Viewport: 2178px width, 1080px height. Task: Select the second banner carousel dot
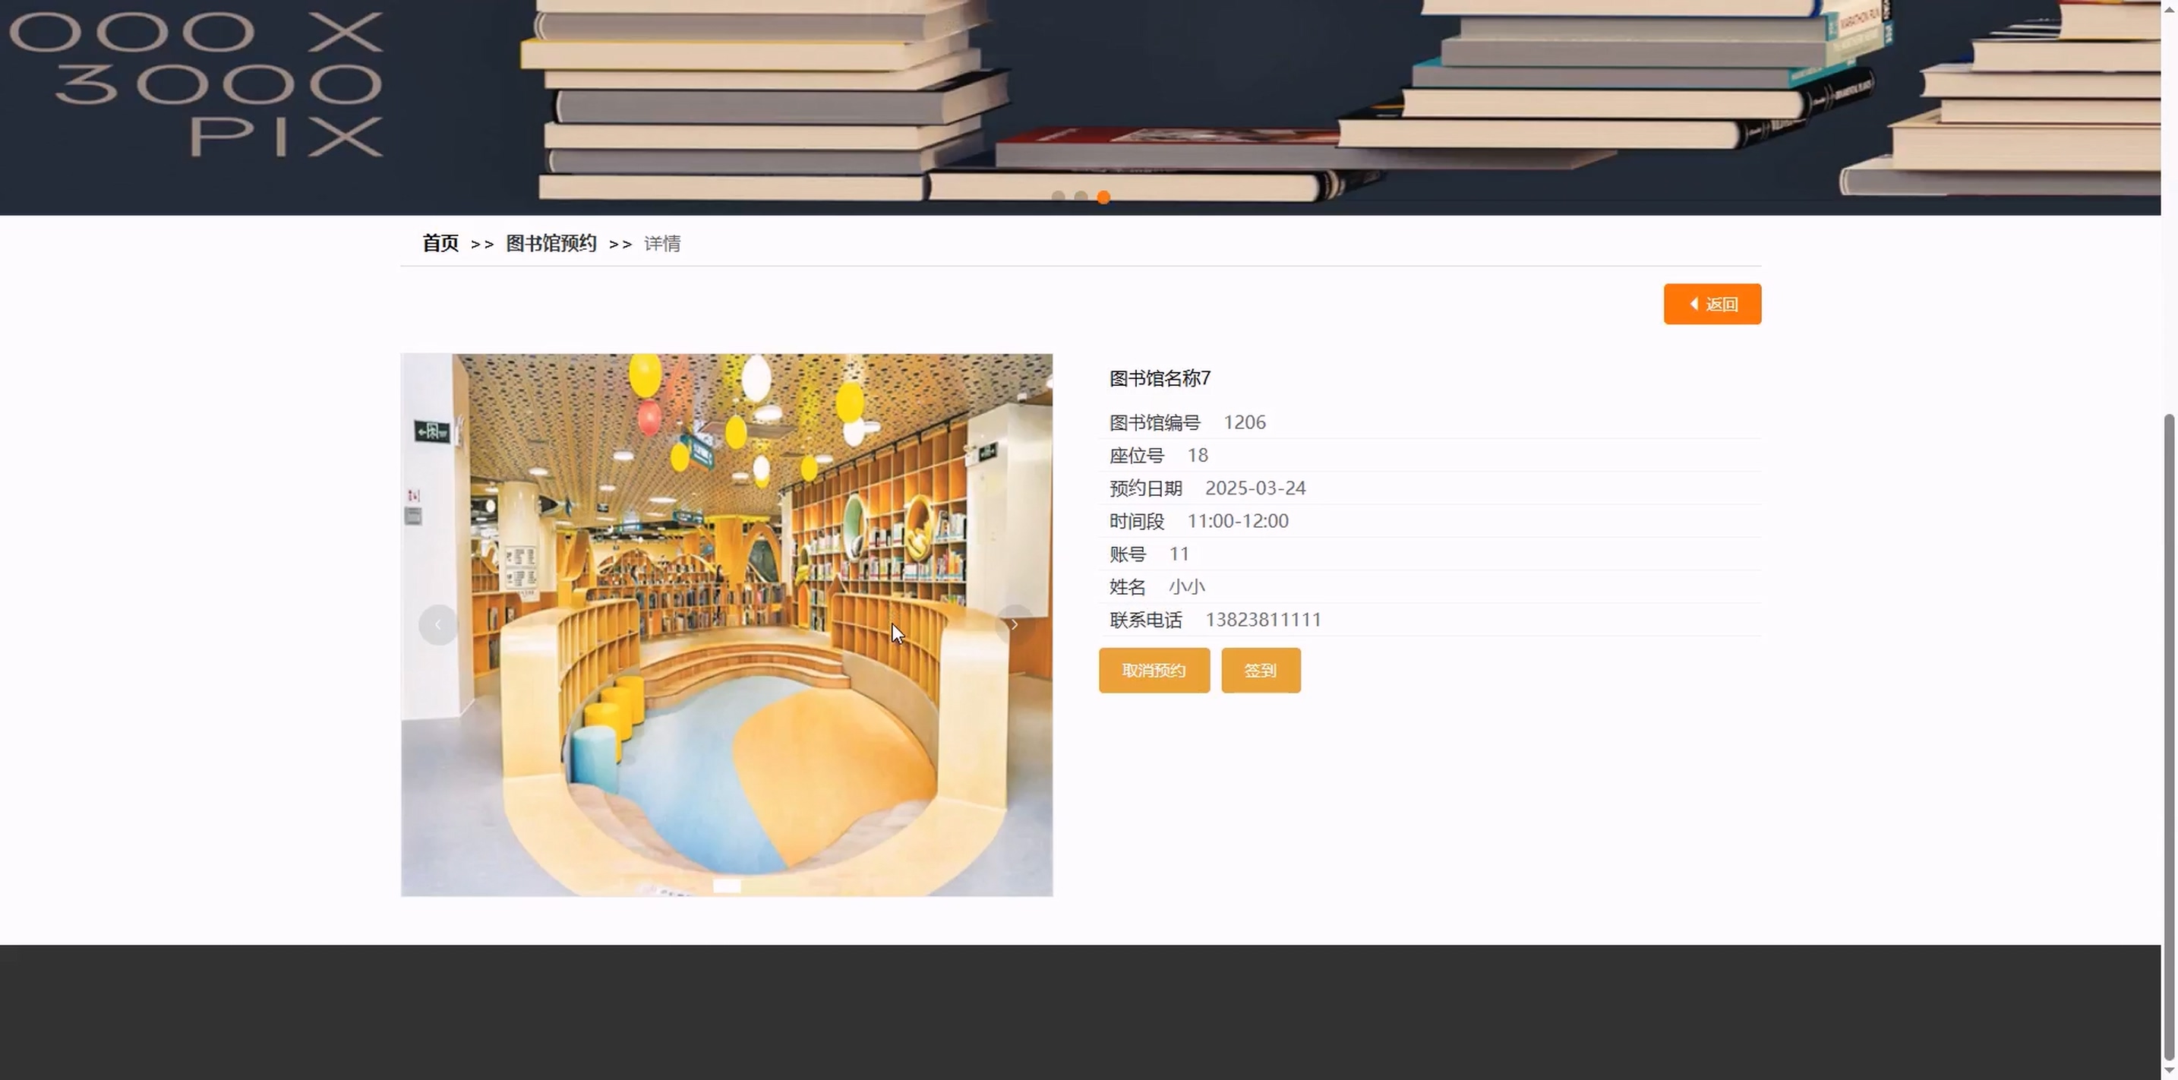pyautogui.click(x=1081, y=197)
